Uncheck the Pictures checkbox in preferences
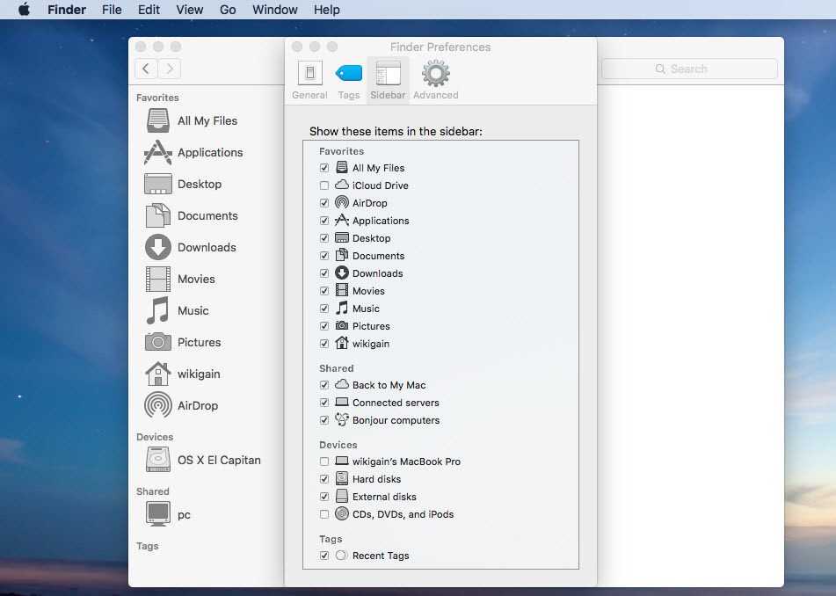The height and width of the screenshot is (596, 836). click(x=324, y=326)
